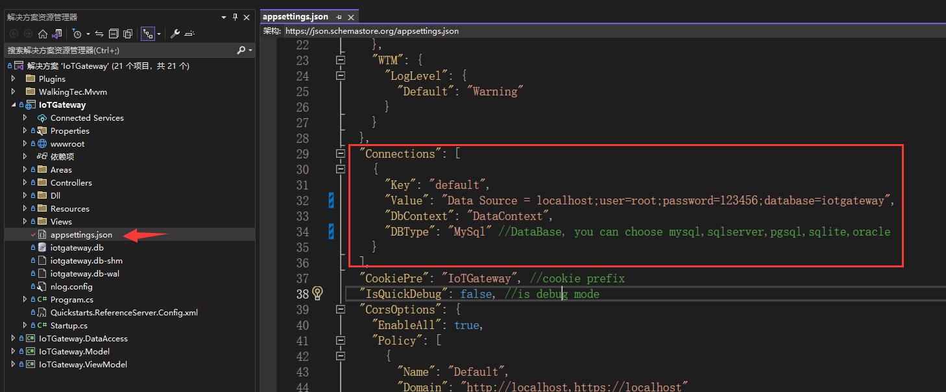Open the Solution Explorer window position menu
The width and height of the screenshot is (946, 392).
(224, 17)
